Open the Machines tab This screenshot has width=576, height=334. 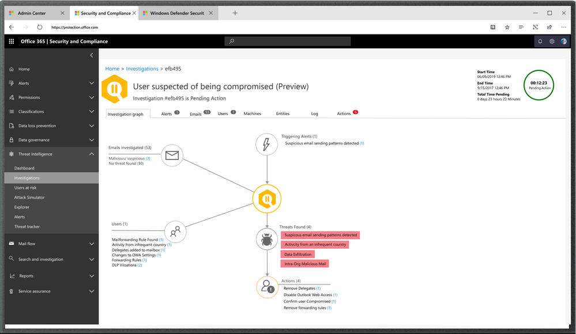pos(253,114)
